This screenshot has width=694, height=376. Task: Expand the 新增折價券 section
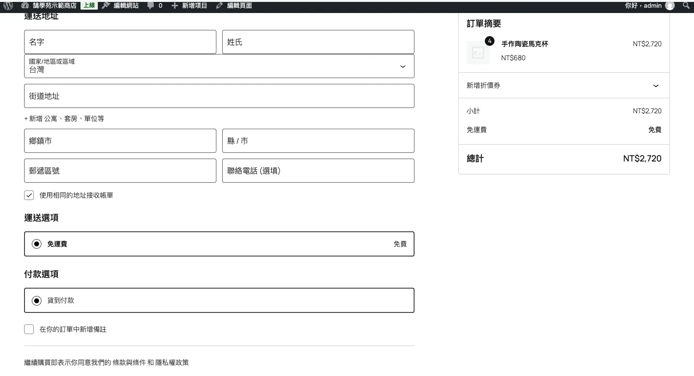(564, 85)
